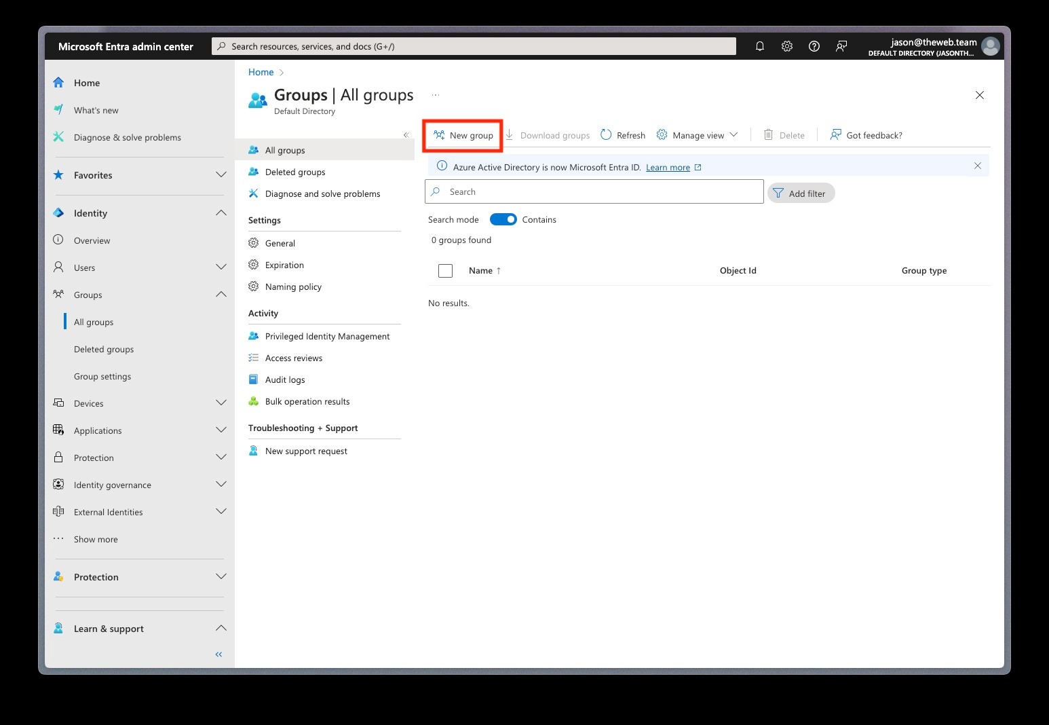Click Got feedback? button
1049x725 pixels.
(866, 135)
